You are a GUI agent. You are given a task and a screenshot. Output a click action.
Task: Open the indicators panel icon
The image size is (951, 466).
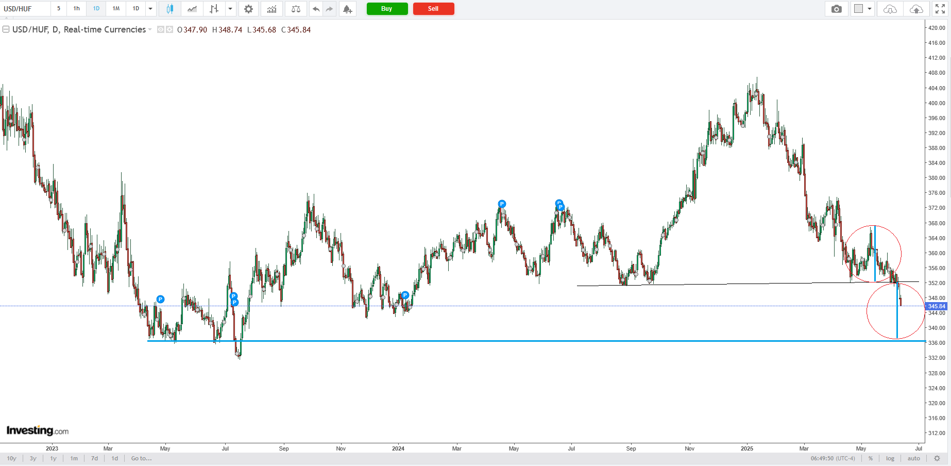click(271, 9)
